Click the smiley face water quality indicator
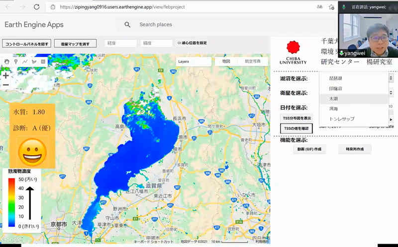 [32, 152]
